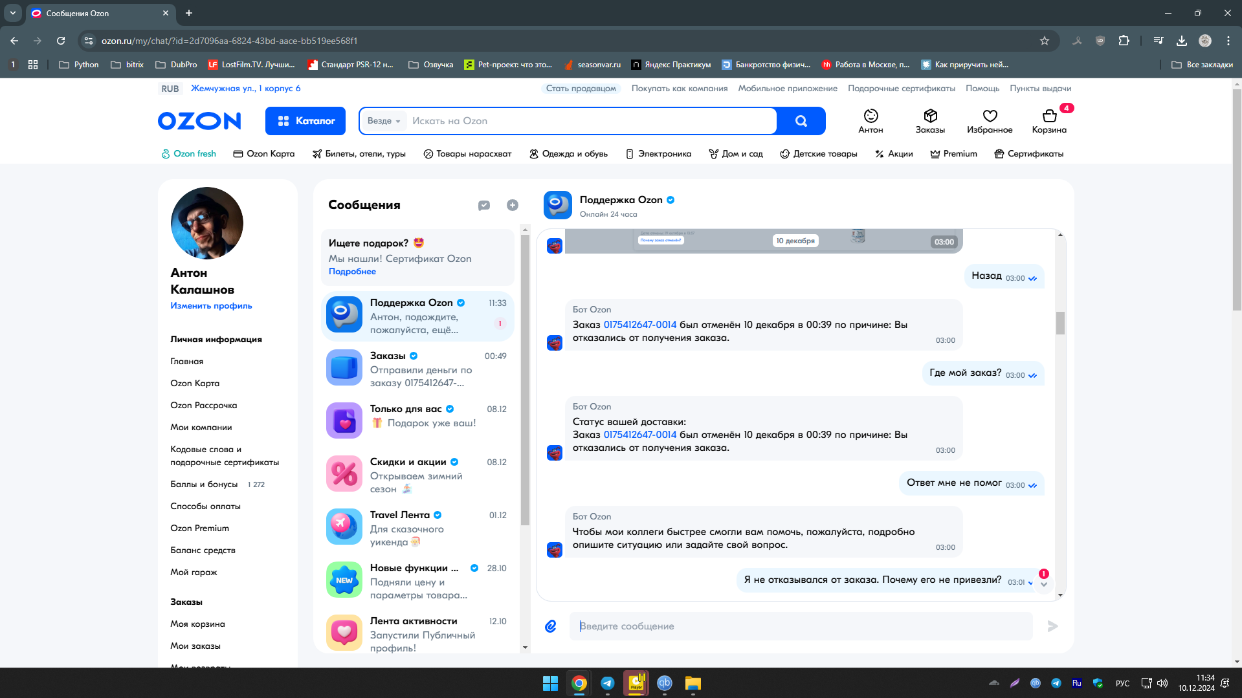The height and width of the screenshot is (698, 1242).
Task: Click the send message arrow icon
Action: pos(1052,626)
